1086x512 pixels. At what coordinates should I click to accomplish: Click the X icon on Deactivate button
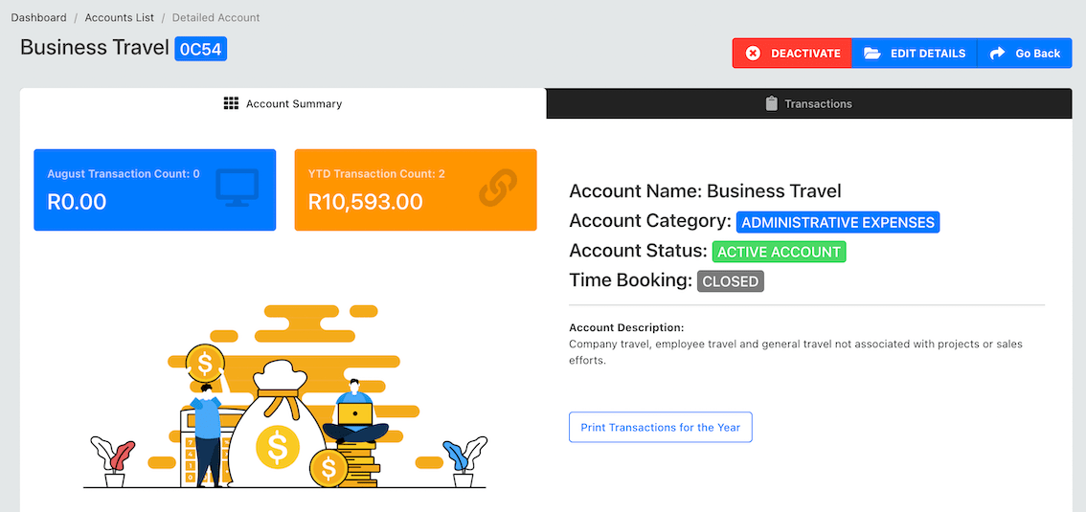pyautogui.click(x=753, y=54)
